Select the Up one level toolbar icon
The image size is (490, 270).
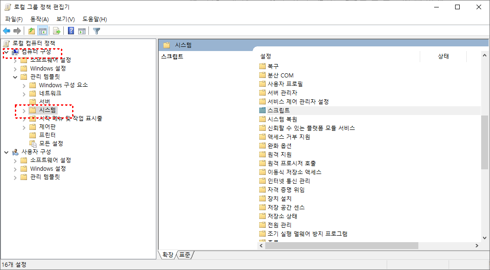[31, 31]
